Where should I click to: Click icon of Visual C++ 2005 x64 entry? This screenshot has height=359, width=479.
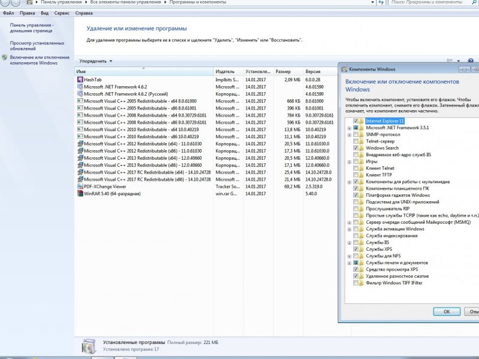click(80, 101)
